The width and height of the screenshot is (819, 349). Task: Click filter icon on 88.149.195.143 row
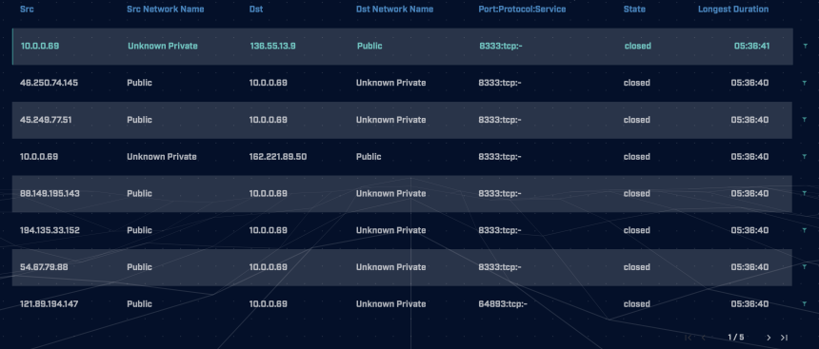click(x=805, y=194)
